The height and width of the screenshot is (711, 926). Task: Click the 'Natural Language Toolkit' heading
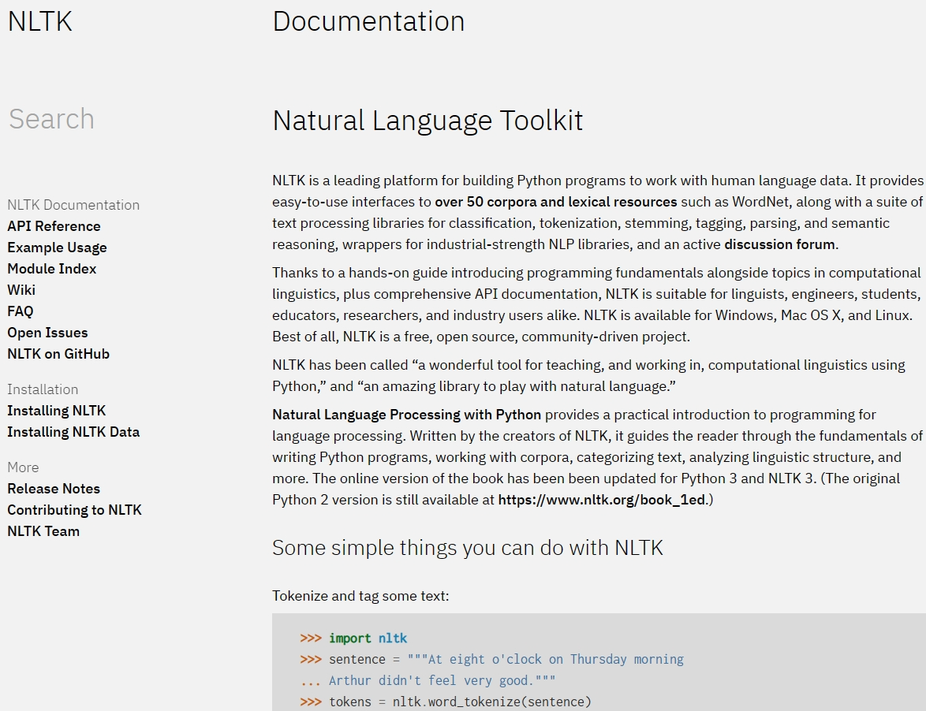pos(428,121)
